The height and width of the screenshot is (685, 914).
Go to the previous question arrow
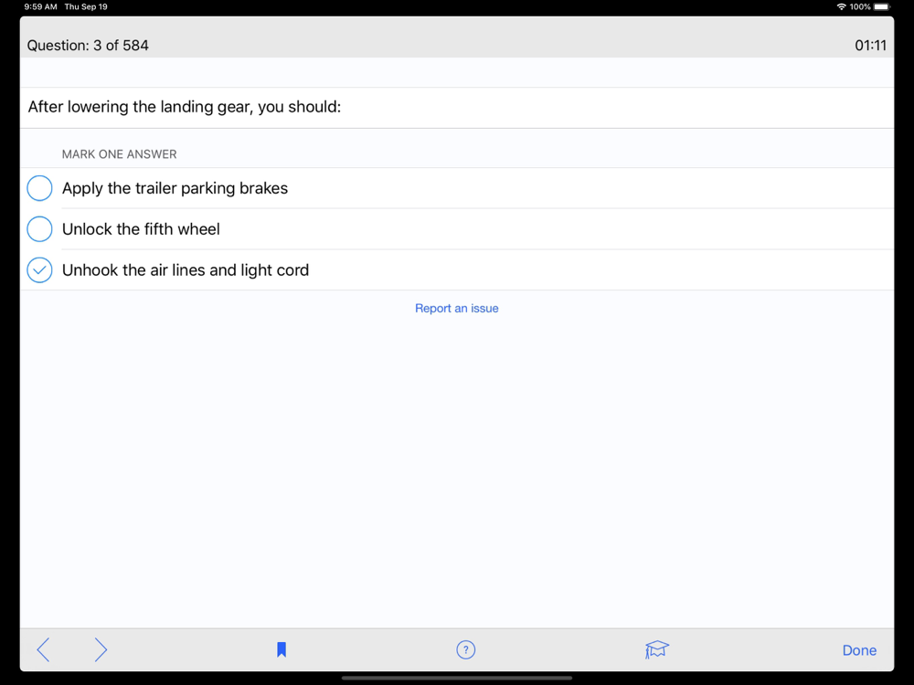[43, 649]
